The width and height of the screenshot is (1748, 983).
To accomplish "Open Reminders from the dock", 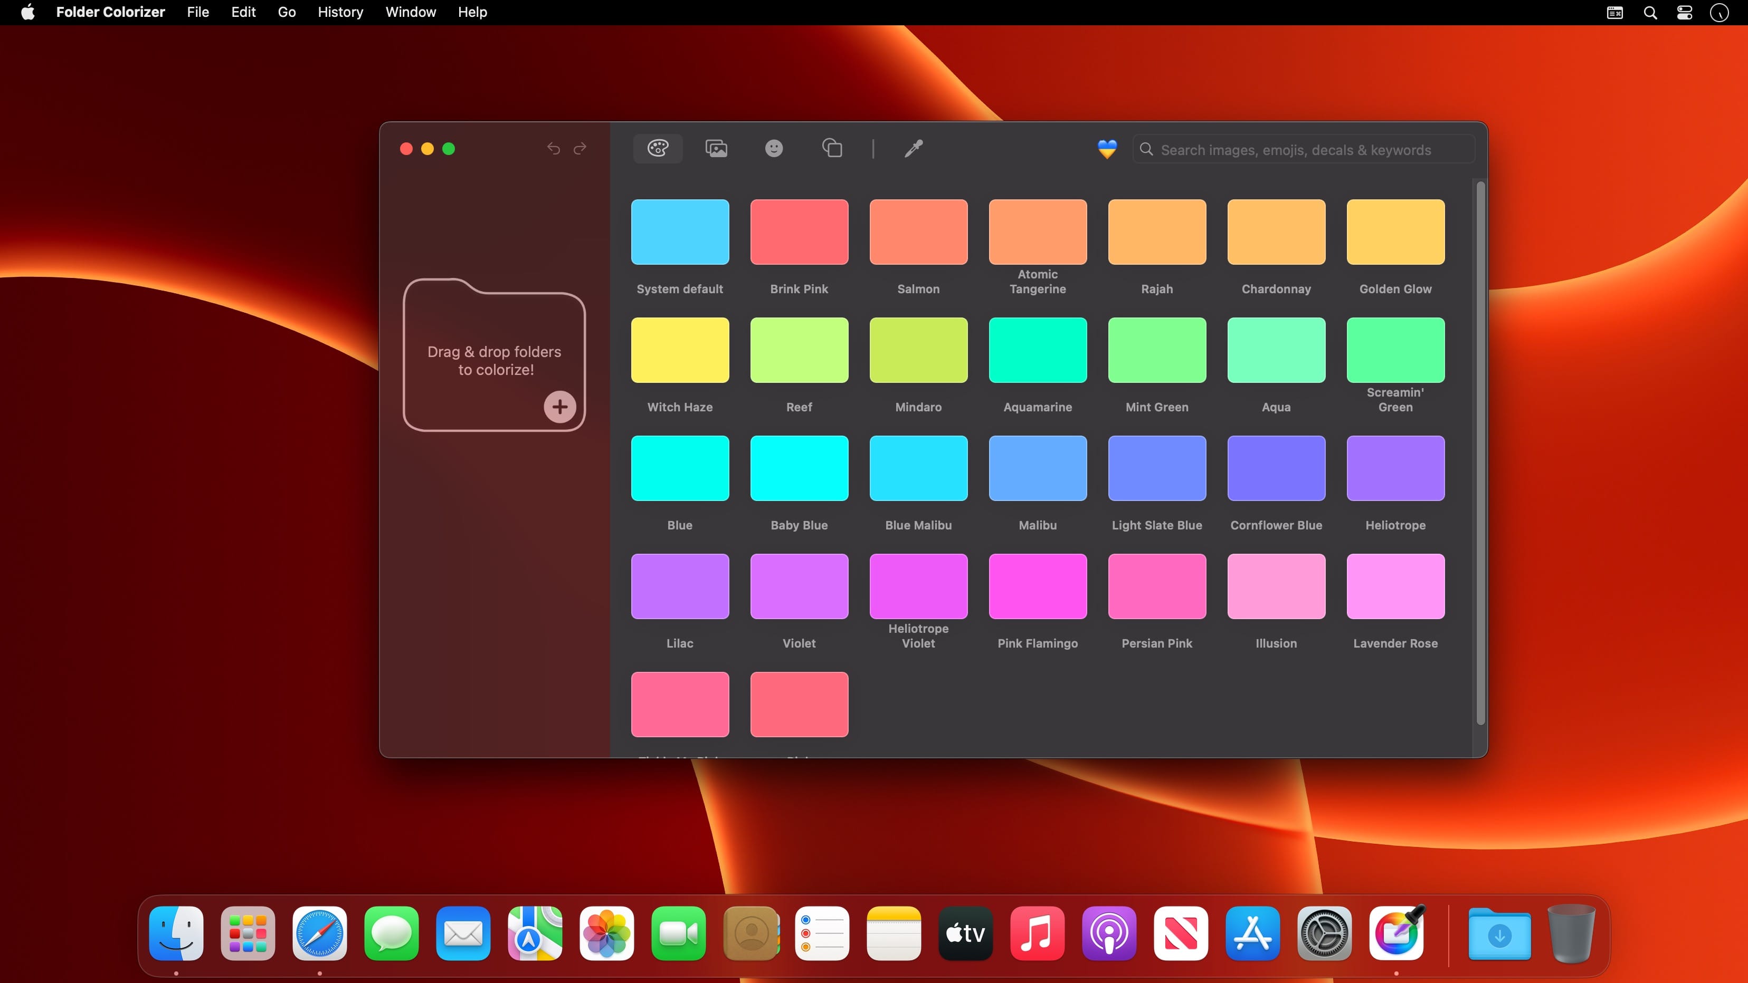I will click(822, 933).
